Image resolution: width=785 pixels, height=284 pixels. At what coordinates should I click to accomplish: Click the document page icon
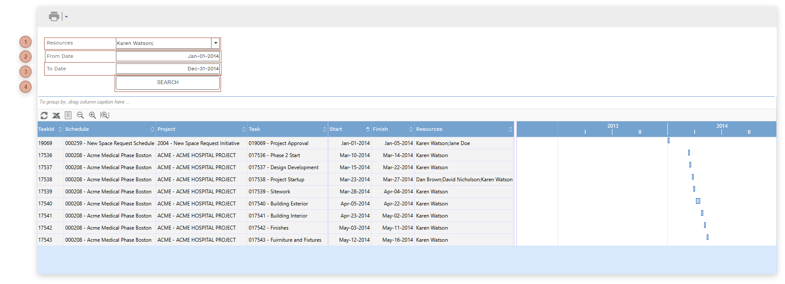[x=68, y=115]
